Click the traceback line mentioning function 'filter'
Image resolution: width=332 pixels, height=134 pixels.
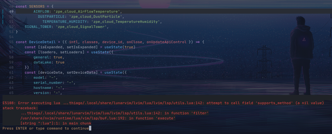[115, 113]
